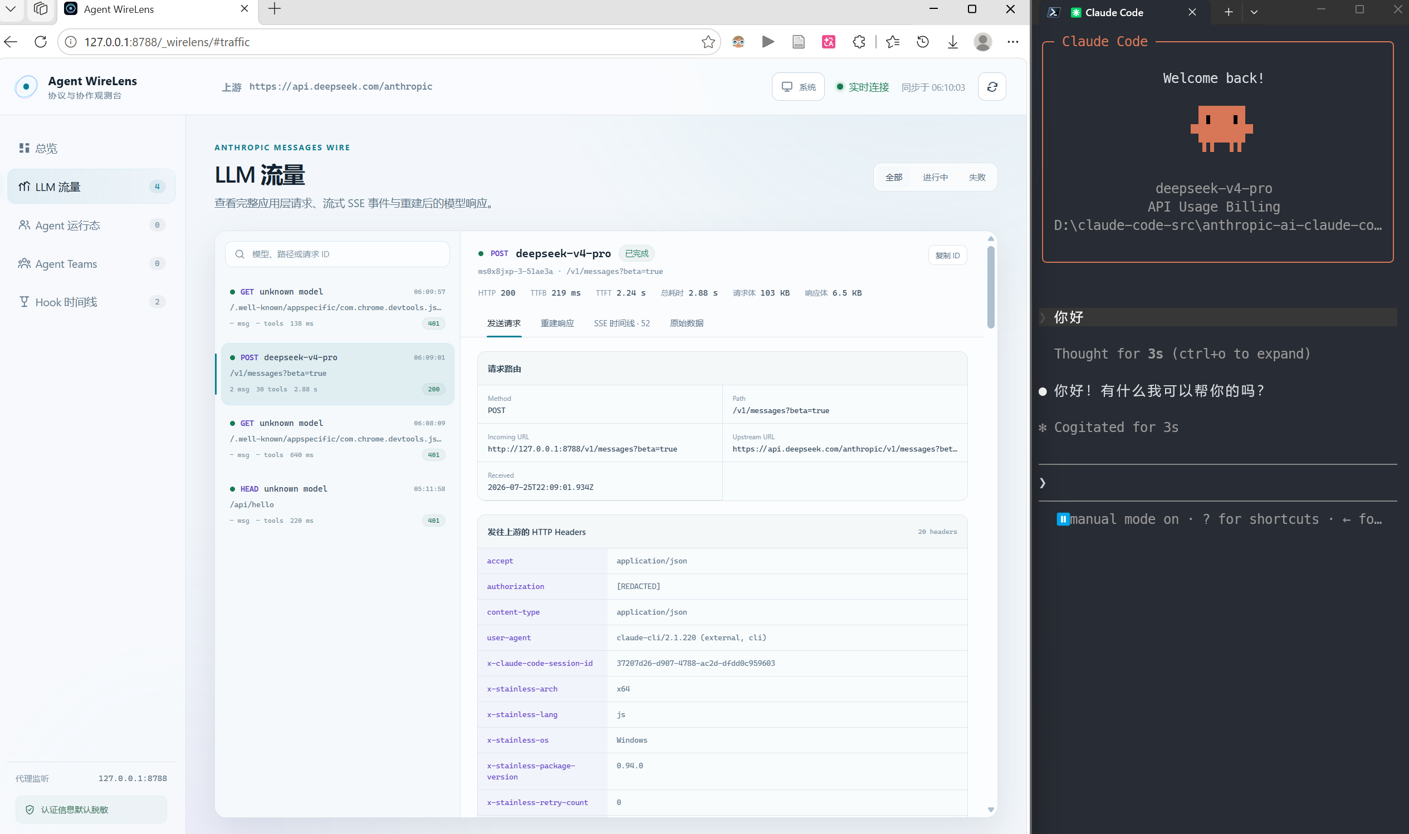This screenshot has width=1409, height=834.
Task: Click the search magnifier icon in request list
Action: pos(240,254)
